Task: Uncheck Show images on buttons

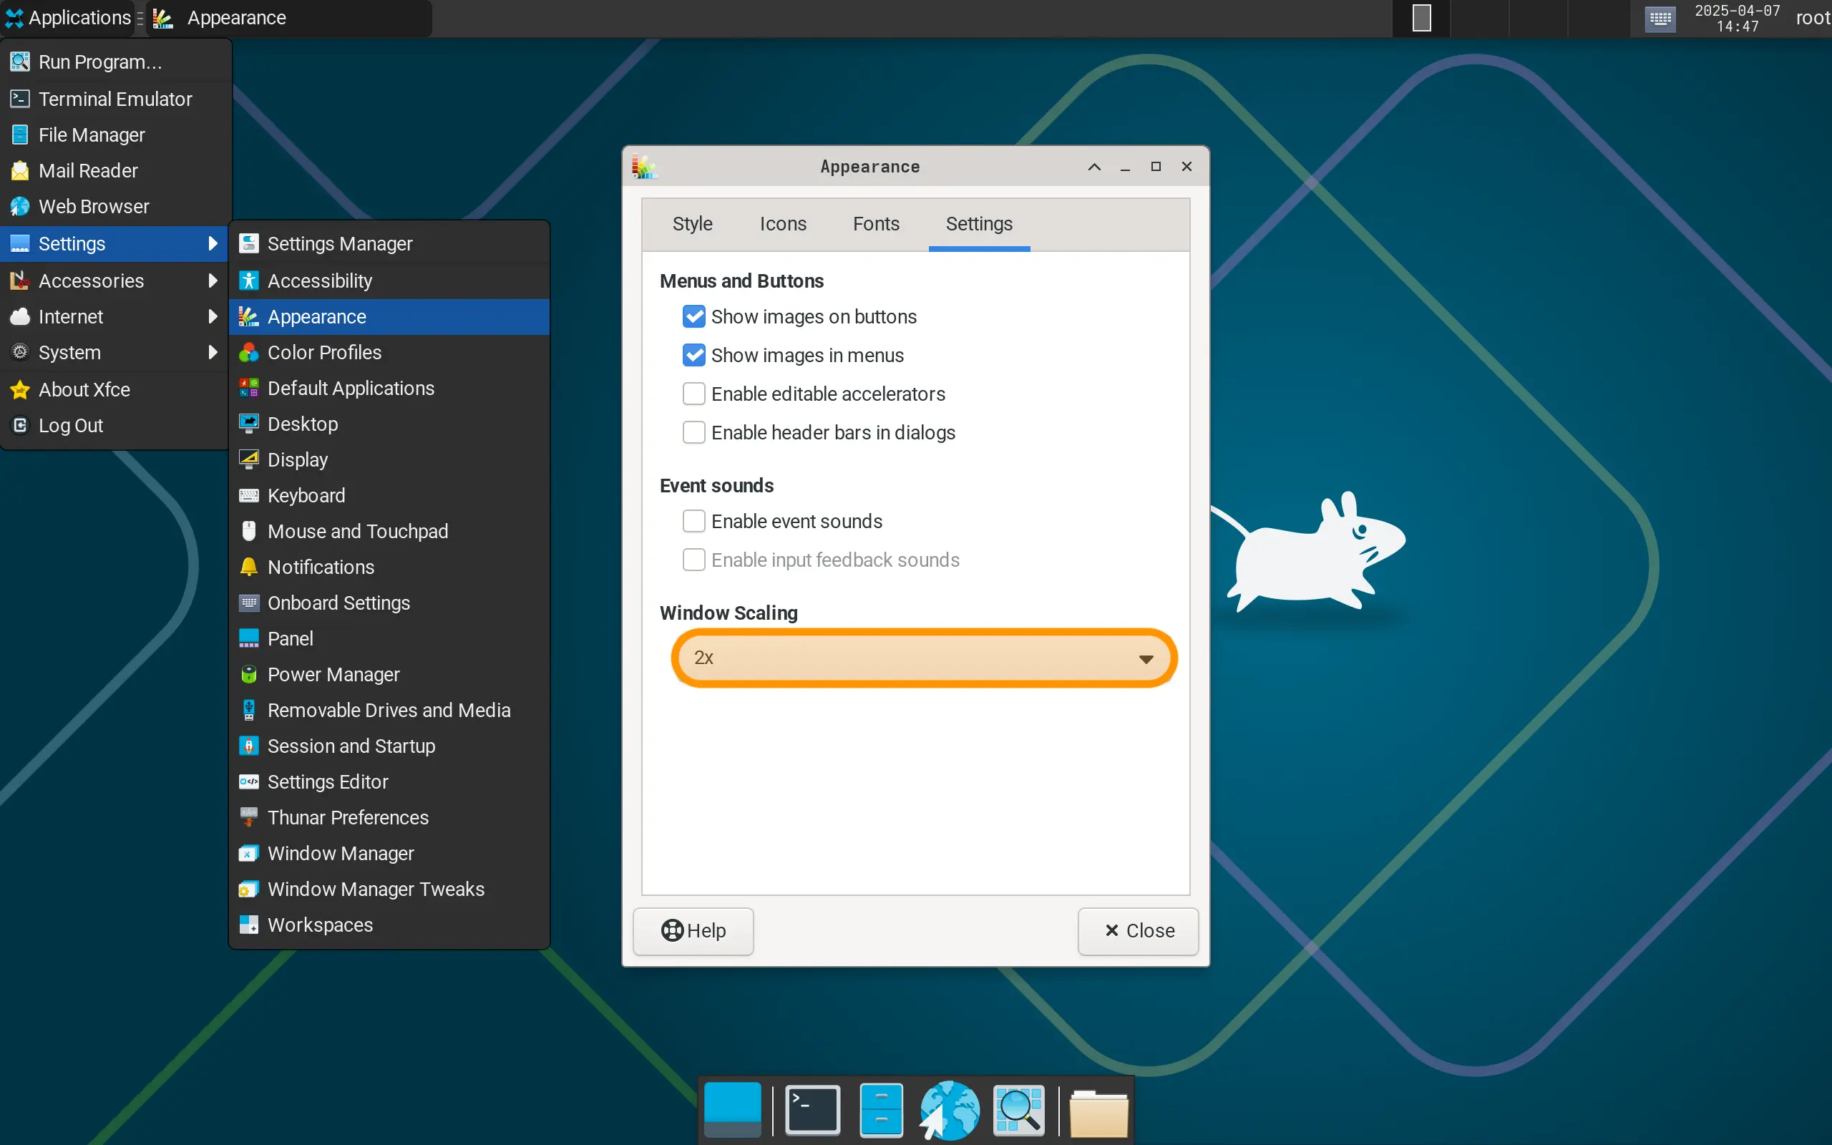Action: 693,316
